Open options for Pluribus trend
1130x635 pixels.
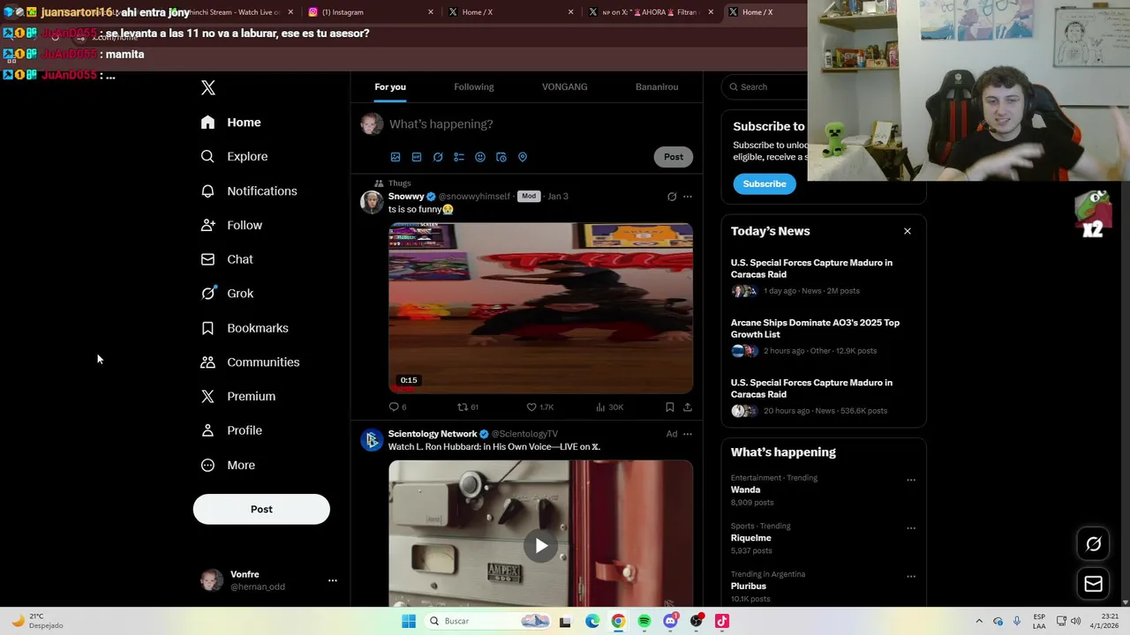coord(911,577)
